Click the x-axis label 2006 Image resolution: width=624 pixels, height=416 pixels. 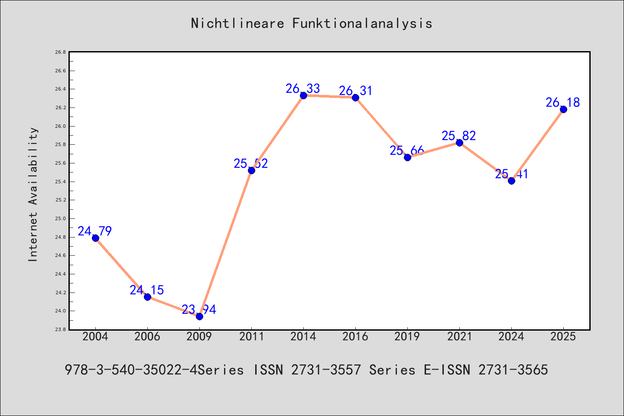click(147, 337)
